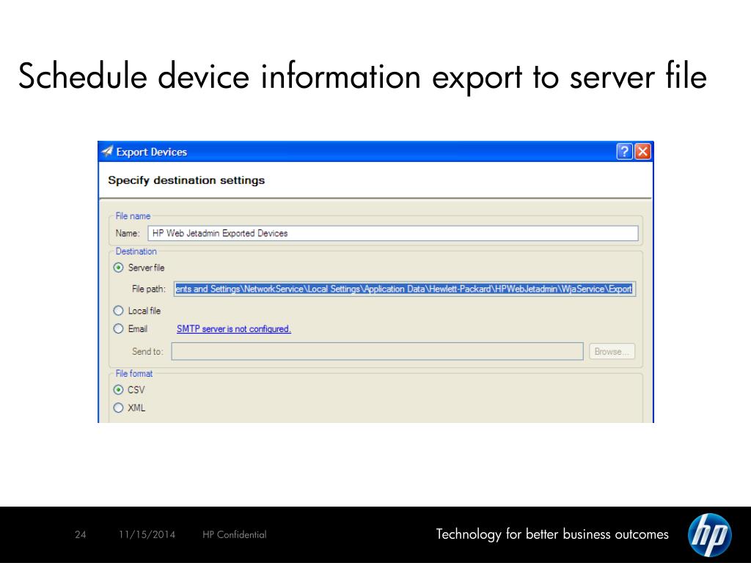Click the Export Devices title bar airplane icon

click(x=107, y=151)
